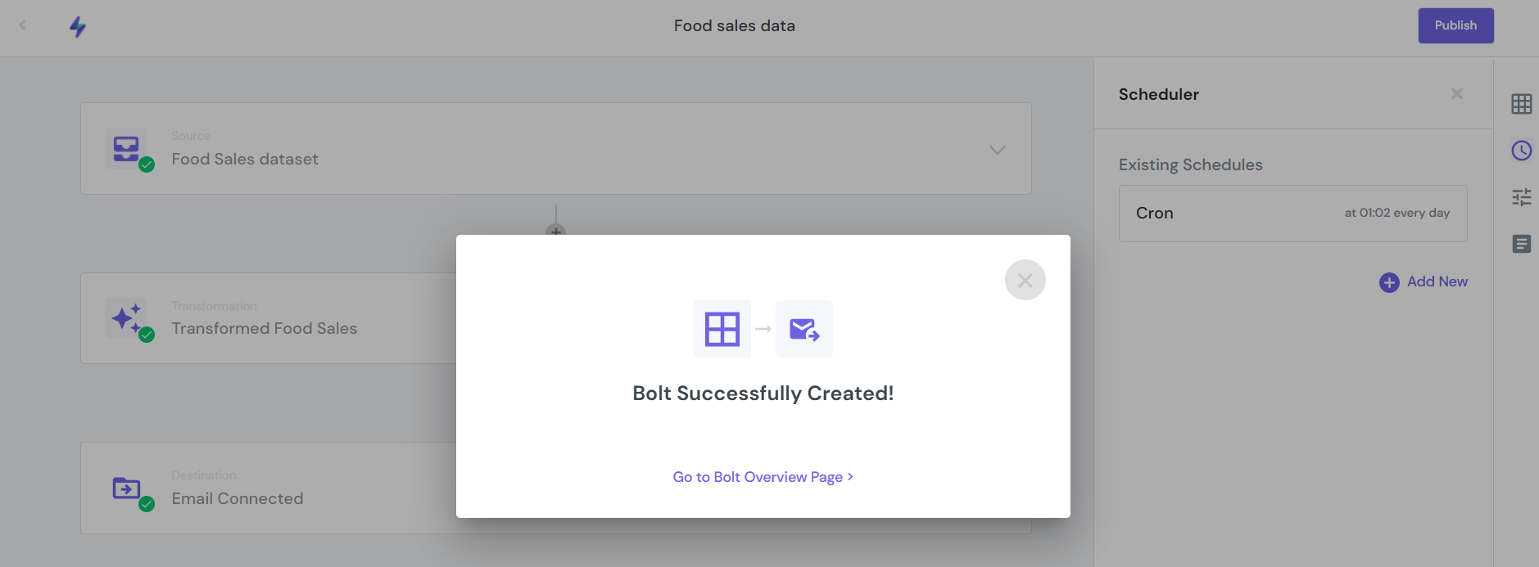Open the notes document sidebar icon
Screen dimensions: 1539x567
click(x=1521, y=244)
